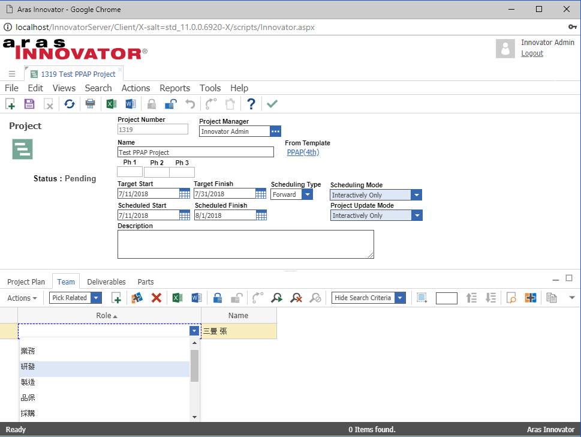Viewport: 581px width, 437px height.
Task: Check the Ph 2 phase checkbox
Action: [x=156, y=172]
